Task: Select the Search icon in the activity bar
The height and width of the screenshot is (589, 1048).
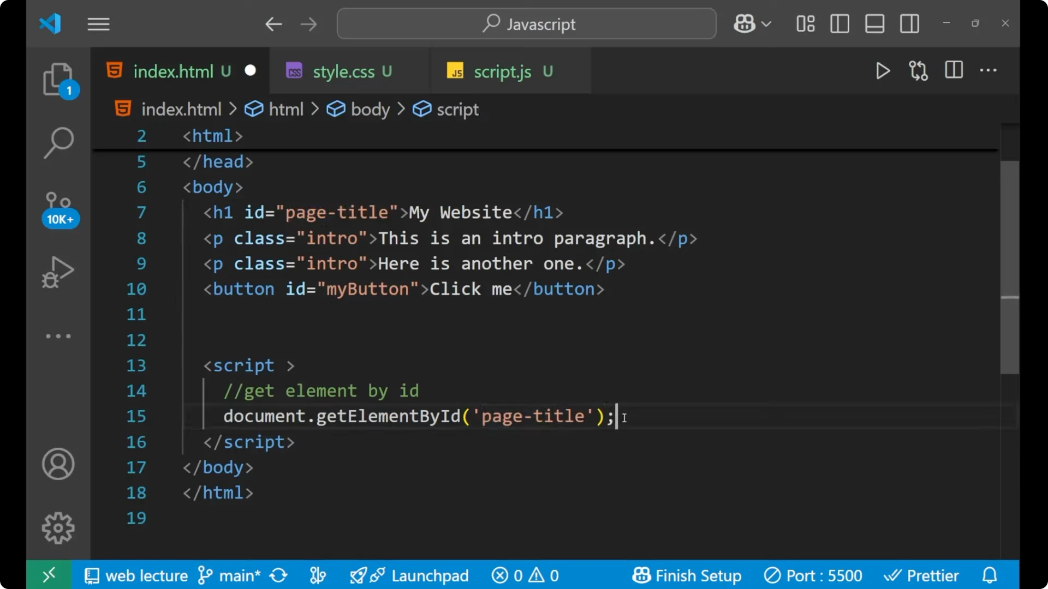Action: (x=58, y=142)
